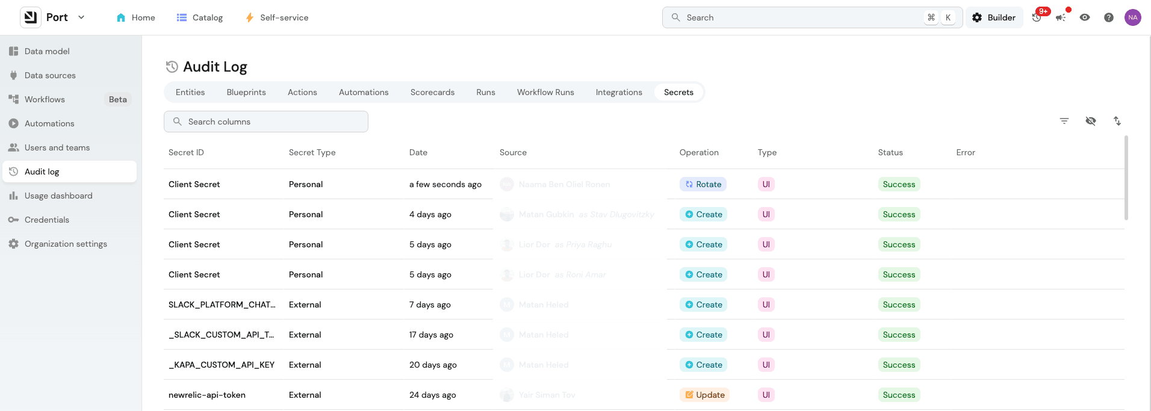1151x411 pixels.
Task: Open Credentials in sidebar
Action: [70, 220]
